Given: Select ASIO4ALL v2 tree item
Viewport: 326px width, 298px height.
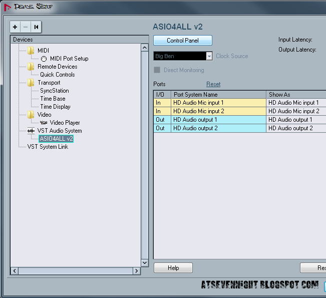Looking at the screenshot, I should (x=56, y=139).
